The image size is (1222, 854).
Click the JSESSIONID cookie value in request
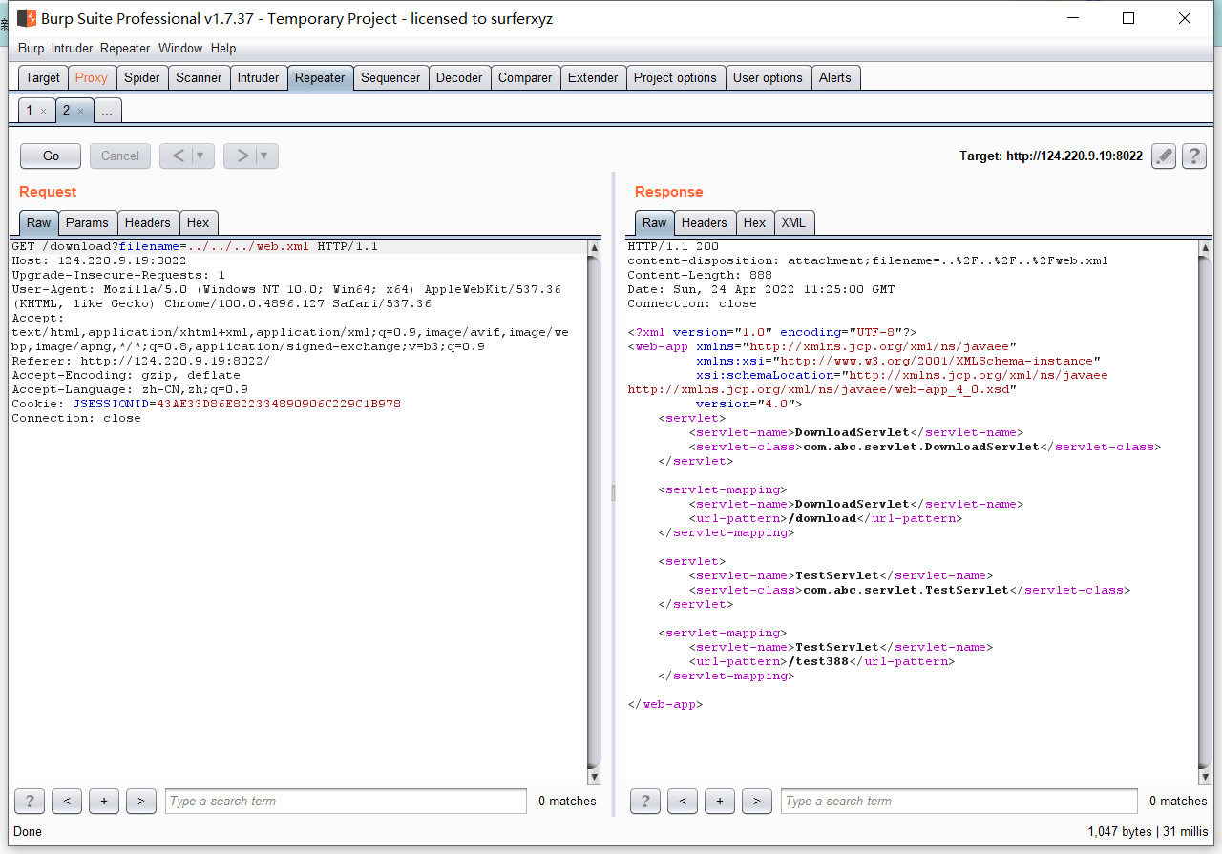(x=279, y=404)
